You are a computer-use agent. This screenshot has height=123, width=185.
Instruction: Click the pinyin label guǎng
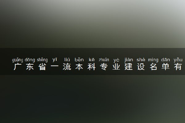pyautogui.click(x=18, y=60)
